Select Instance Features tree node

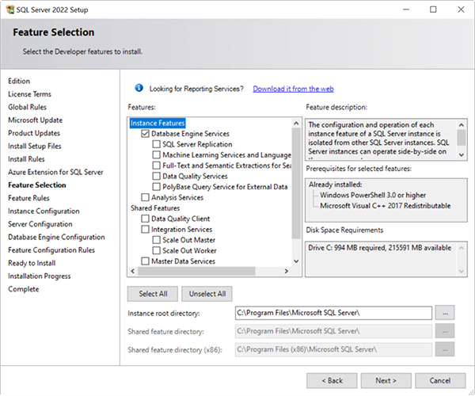click(158, 123)
